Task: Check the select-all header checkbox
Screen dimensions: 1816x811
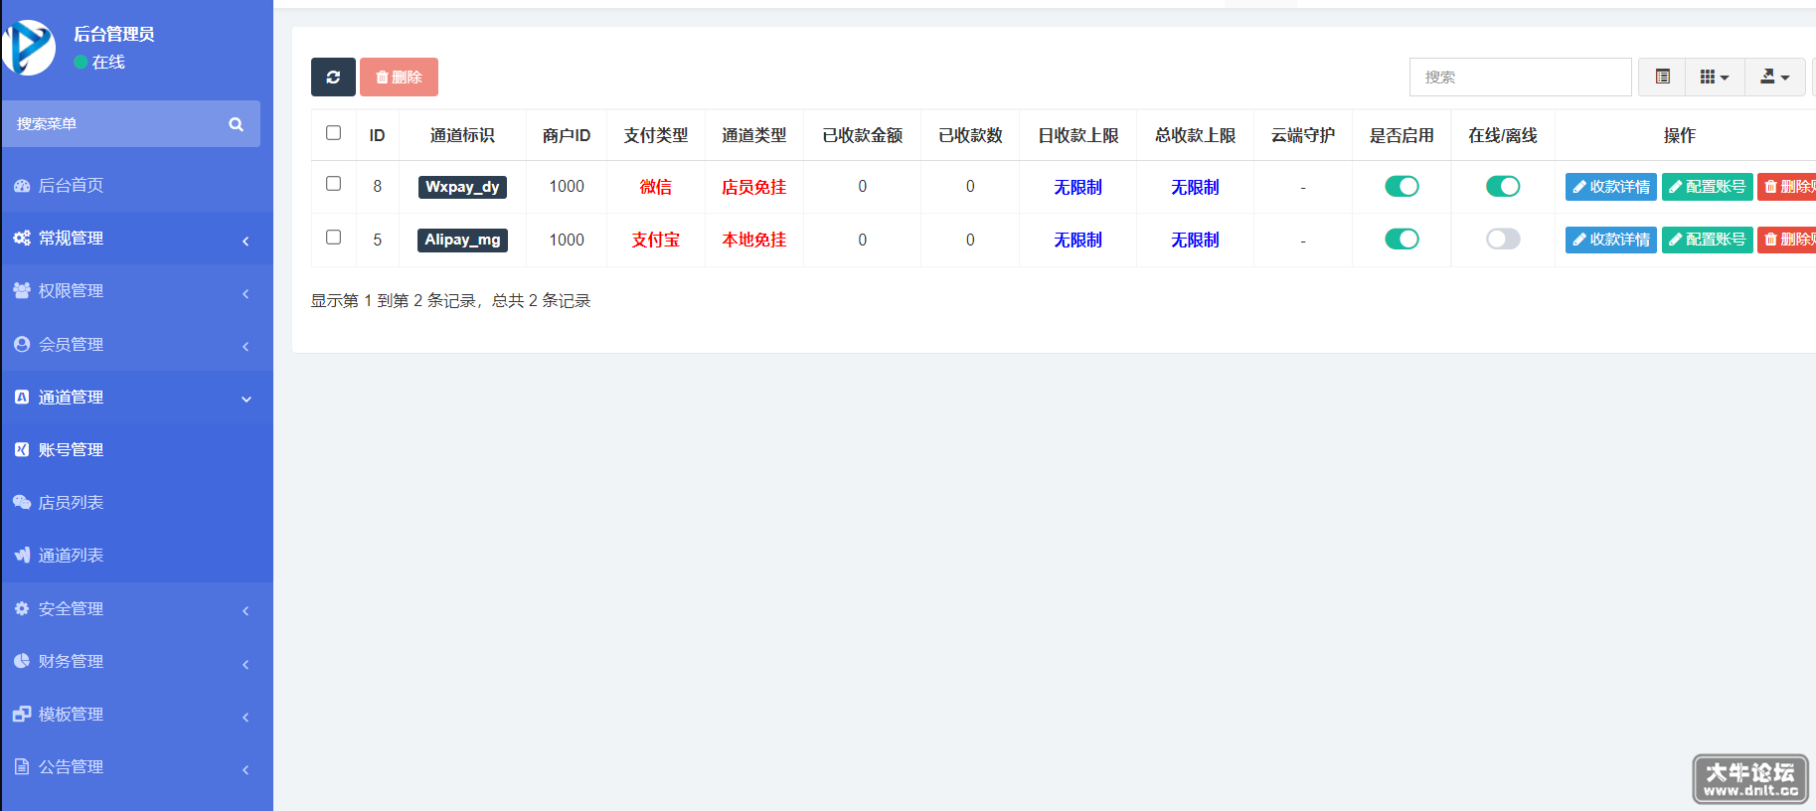Action: pos(334,133)
